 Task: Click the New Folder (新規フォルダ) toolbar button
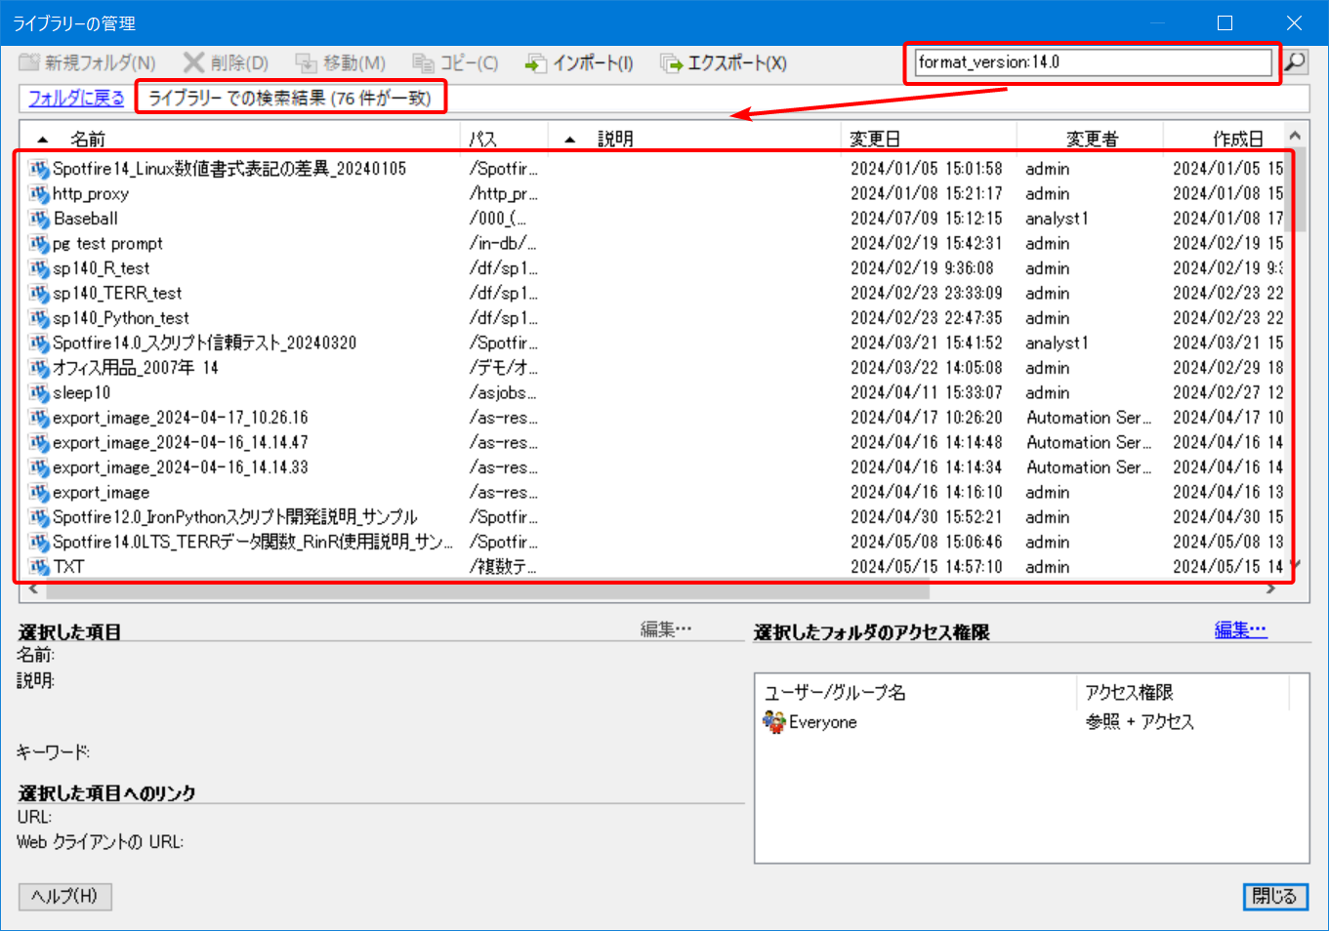click(x=87, y=62)
